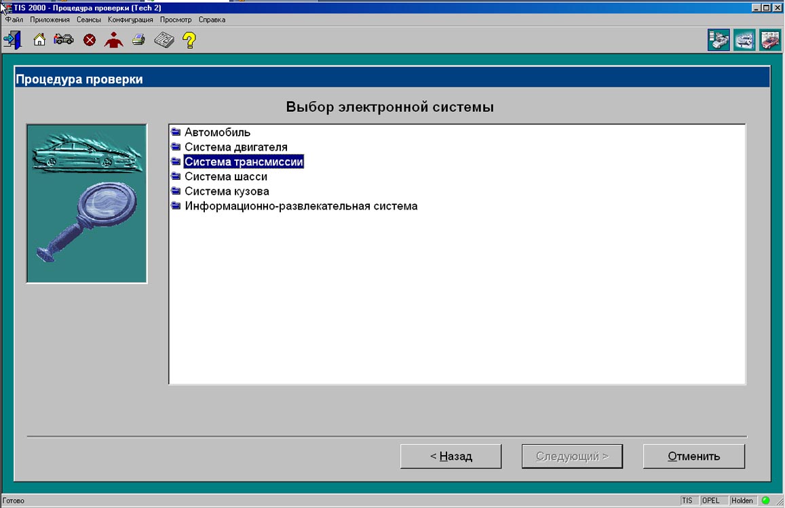This screenshot has width=785, height=508.
Task: Choose Система шасси in the list
Action: tap(225, 176)
